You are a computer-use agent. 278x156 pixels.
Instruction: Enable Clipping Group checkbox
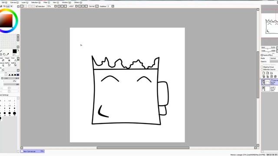261,67
